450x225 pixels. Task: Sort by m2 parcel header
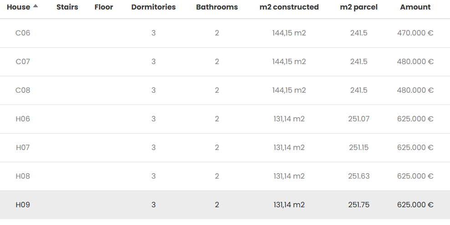359,7
